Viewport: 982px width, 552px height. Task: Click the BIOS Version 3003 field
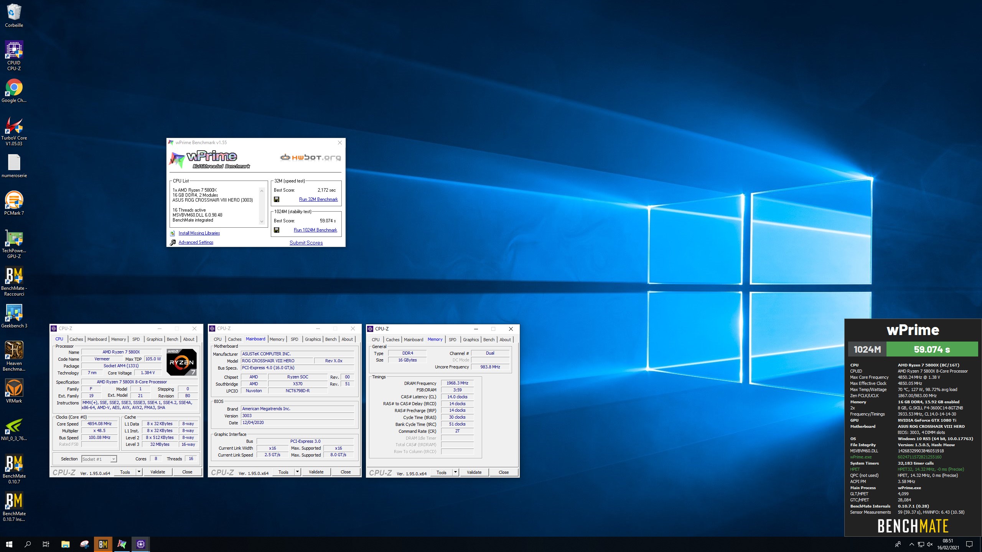click(297, 416)
